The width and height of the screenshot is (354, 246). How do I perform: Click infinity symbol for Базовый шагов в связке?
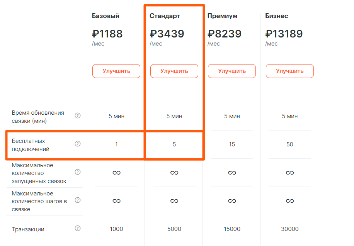116,201
